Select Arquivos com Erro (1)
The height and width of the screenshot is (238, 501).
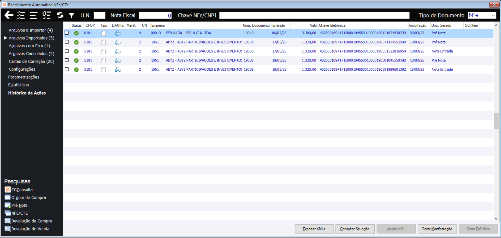tap(29, 46)
